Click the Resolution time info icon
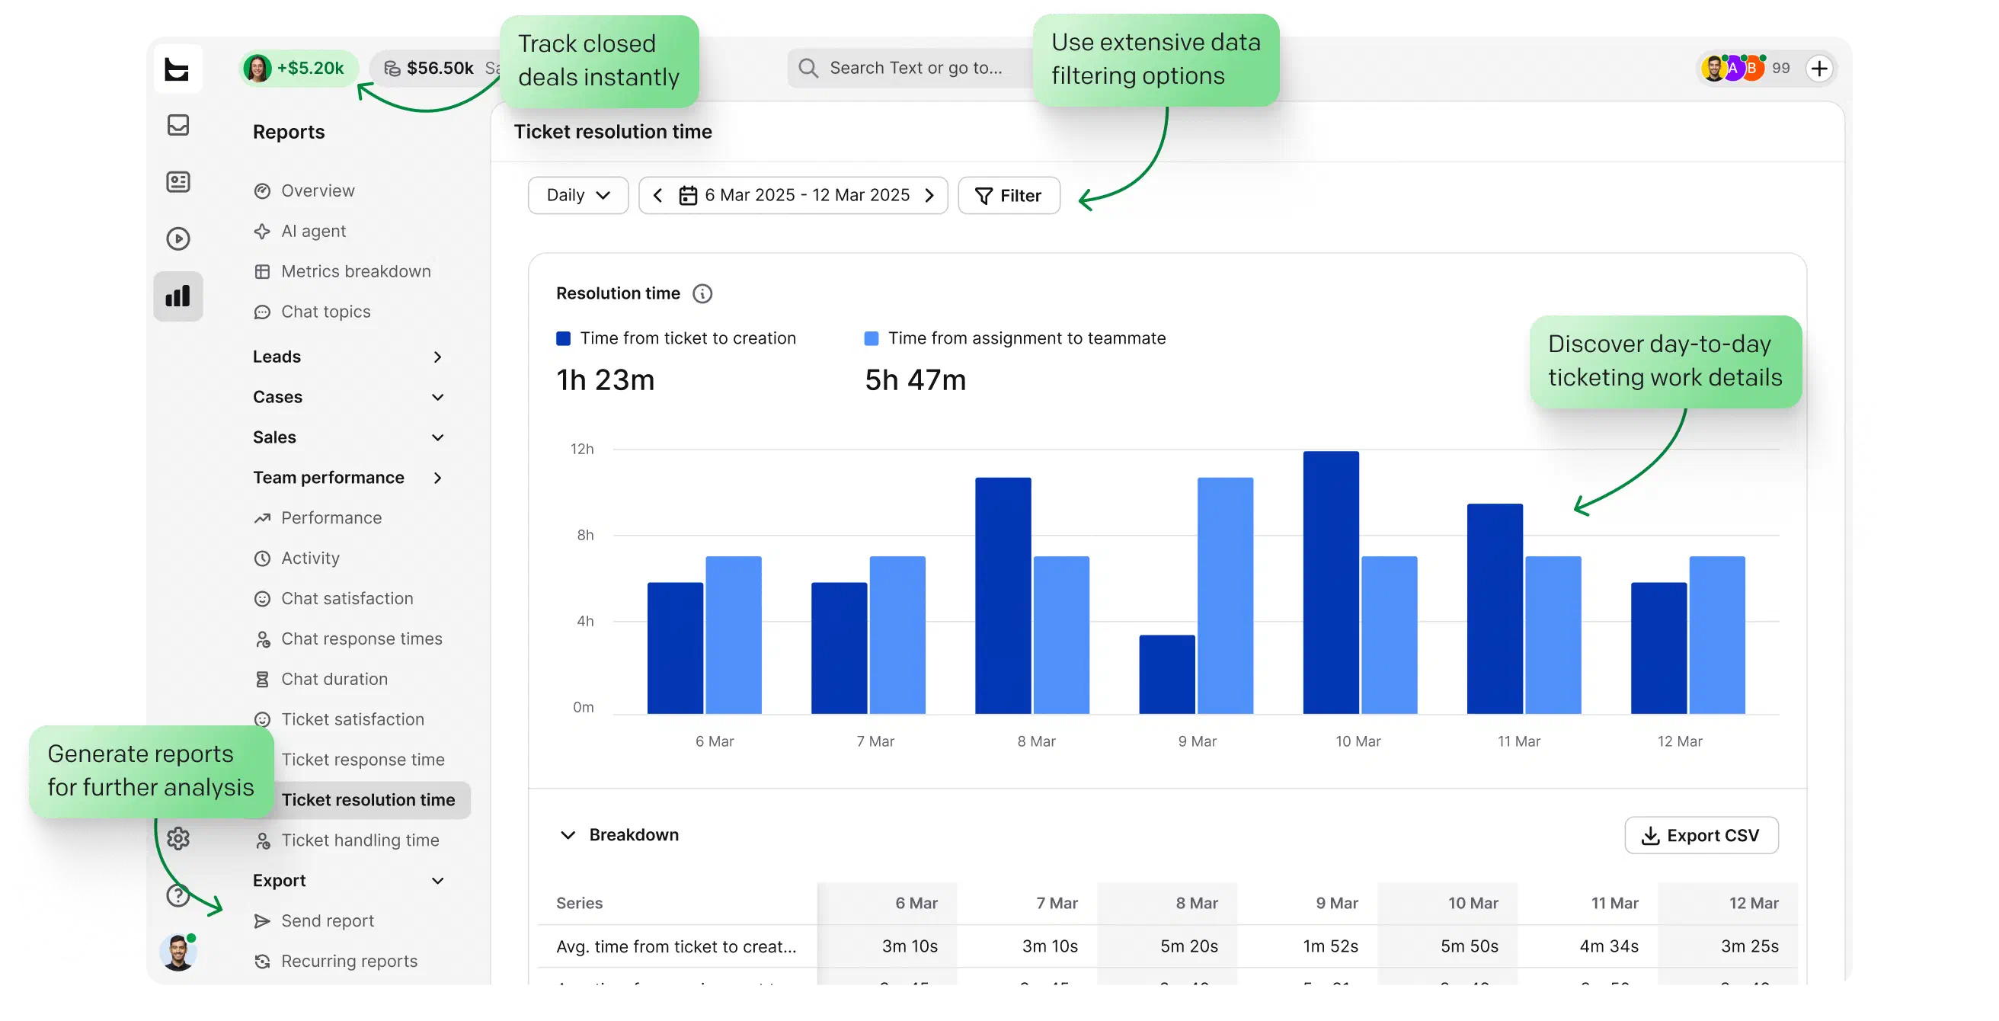 [702, 293]
